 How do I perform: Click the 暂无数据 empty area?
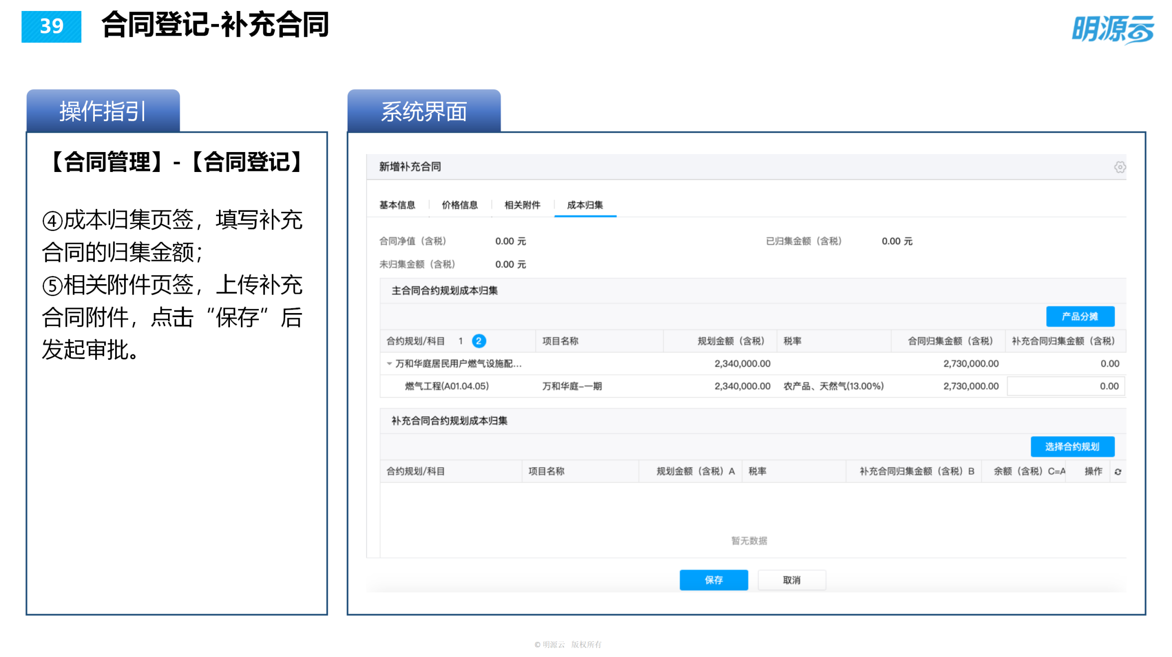pos(748,540)
